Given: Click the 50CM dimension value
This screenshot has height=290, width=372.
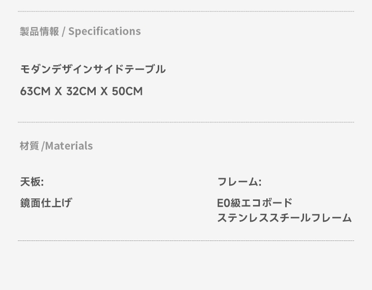Looking at the screenshot, I should pyautogui.click(x=127, y=92).
